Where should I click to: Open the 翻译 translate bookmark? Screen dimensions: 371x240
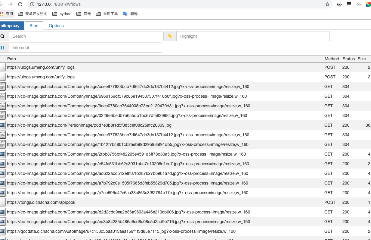pos(130,14)
